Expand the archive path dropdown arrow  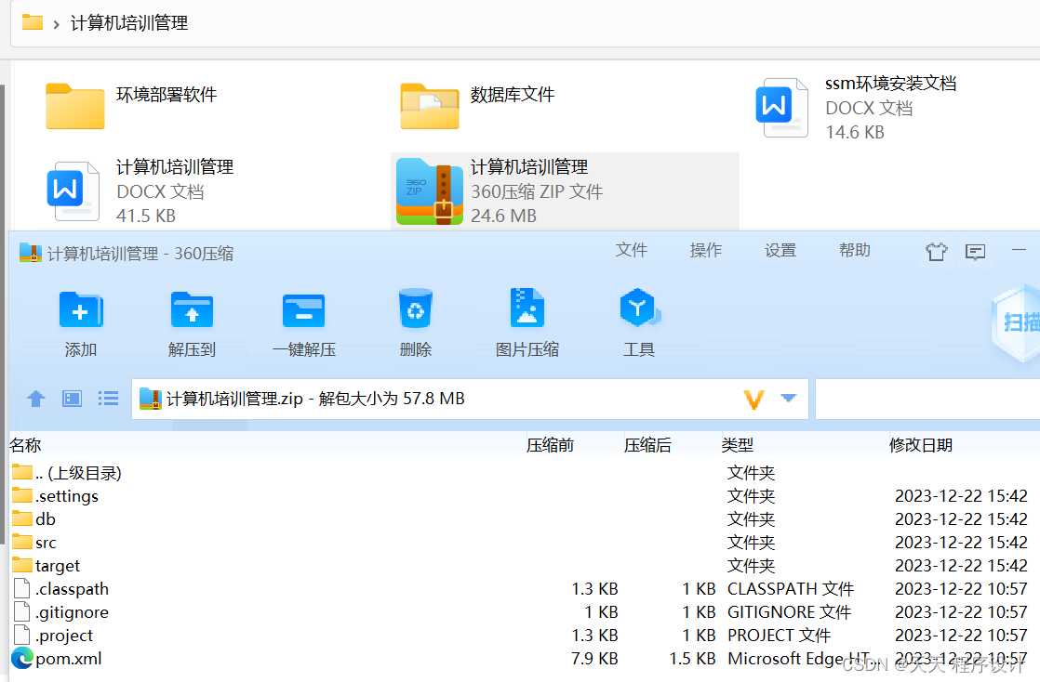tap(788, 399)
